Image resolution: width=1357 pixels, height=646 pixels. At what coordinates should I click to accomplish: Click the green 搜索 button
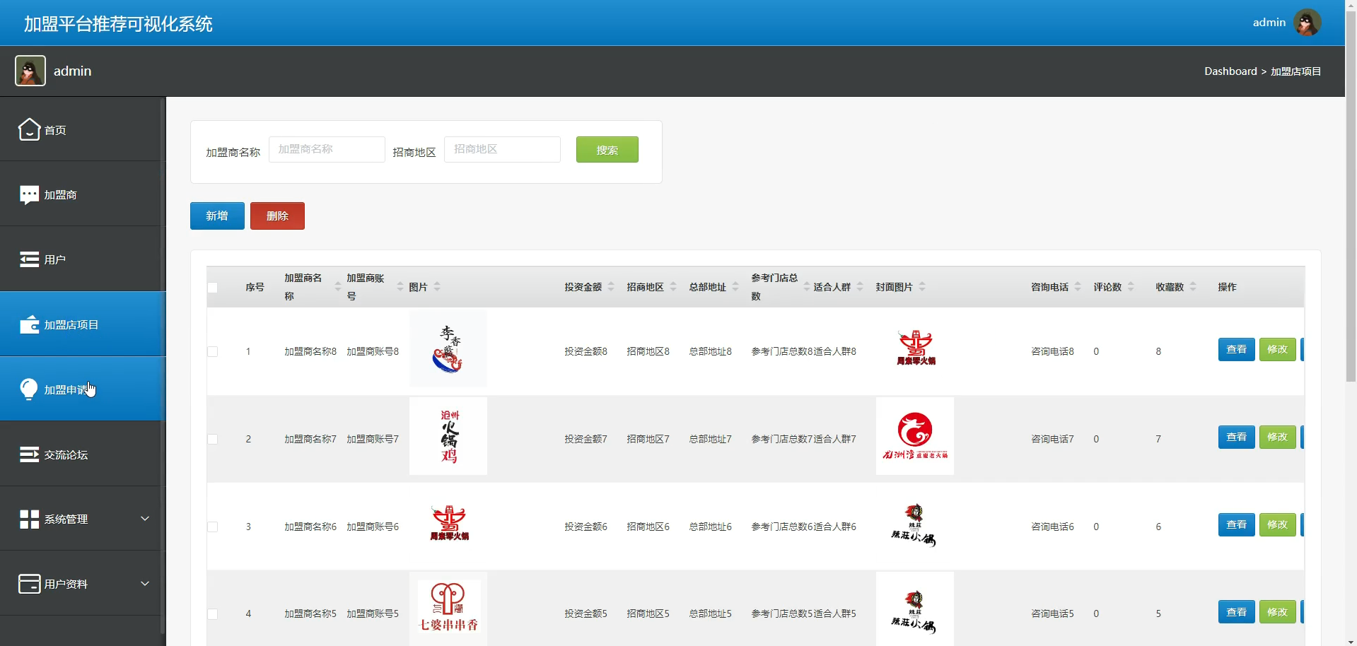607,150
